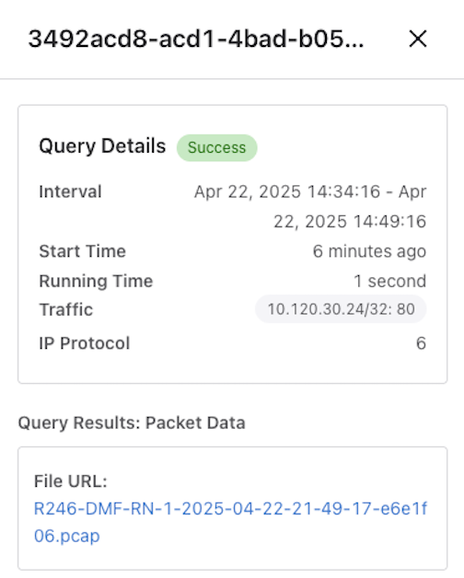
Task: Open the R246-DMF-RN-1 pcap file link
Action: click(230, 523)
